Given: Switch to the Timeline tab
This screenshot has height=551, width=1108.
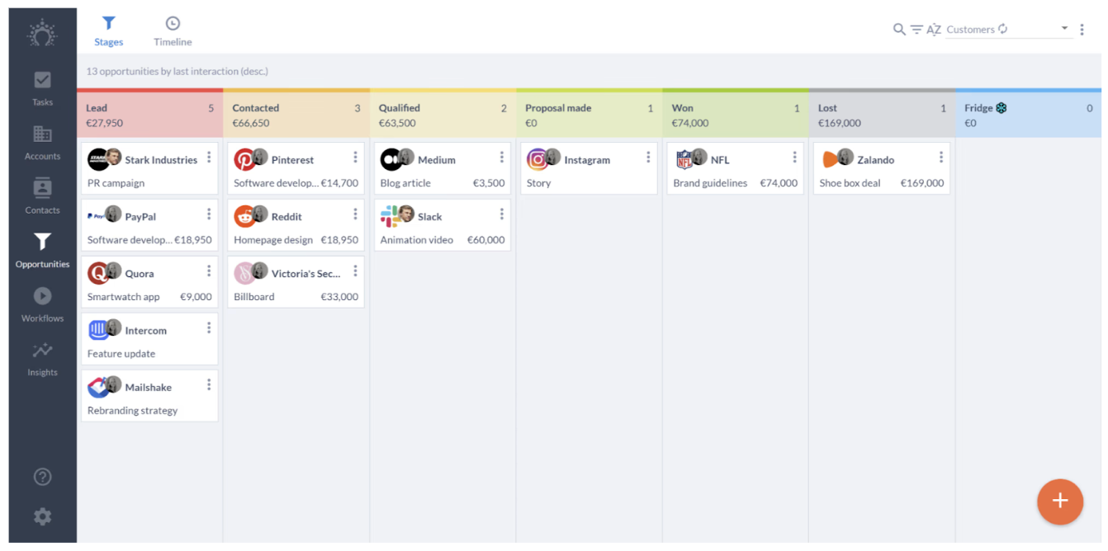Looking at the screenshot, I should (172, 30).
